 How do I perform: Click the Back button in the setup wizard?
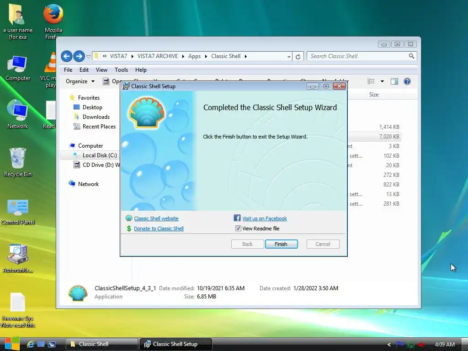coord(247,244)
